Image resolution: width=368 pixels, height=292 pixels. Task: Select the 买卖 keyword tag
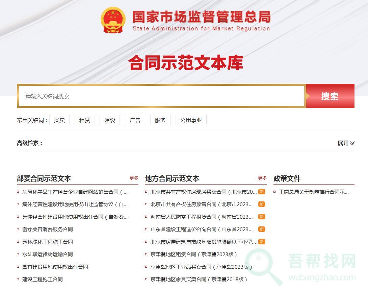pos(59,120)
